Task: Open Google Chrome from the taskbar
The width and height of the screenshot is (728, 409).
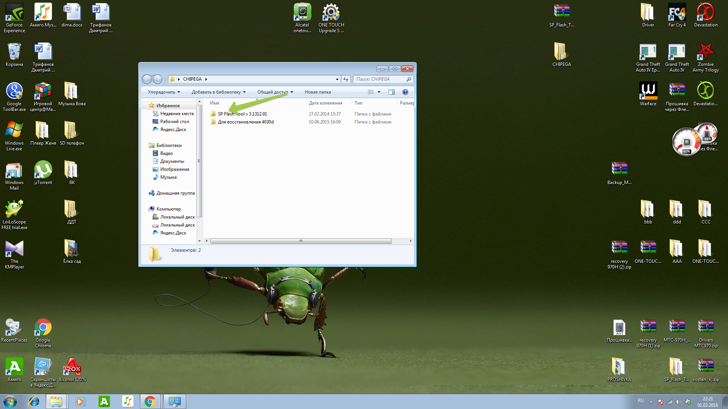Action: pos(150,401)
